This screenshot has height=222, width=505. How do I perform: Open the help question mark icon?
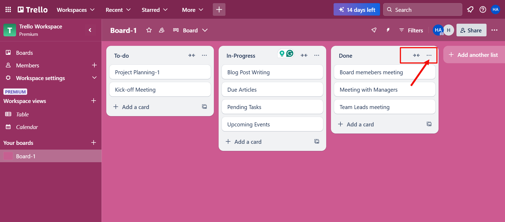pos(483,10)
